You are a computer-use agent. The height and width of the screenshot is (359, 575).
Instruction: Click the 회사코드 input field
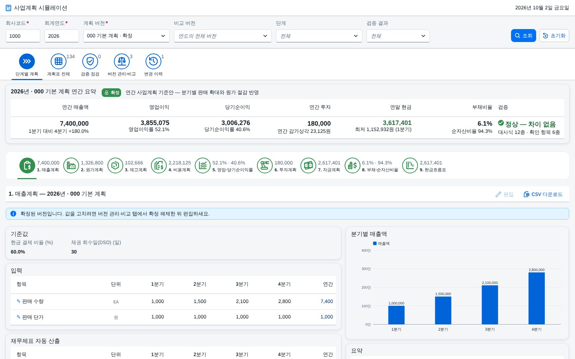[x=23, y=36]
